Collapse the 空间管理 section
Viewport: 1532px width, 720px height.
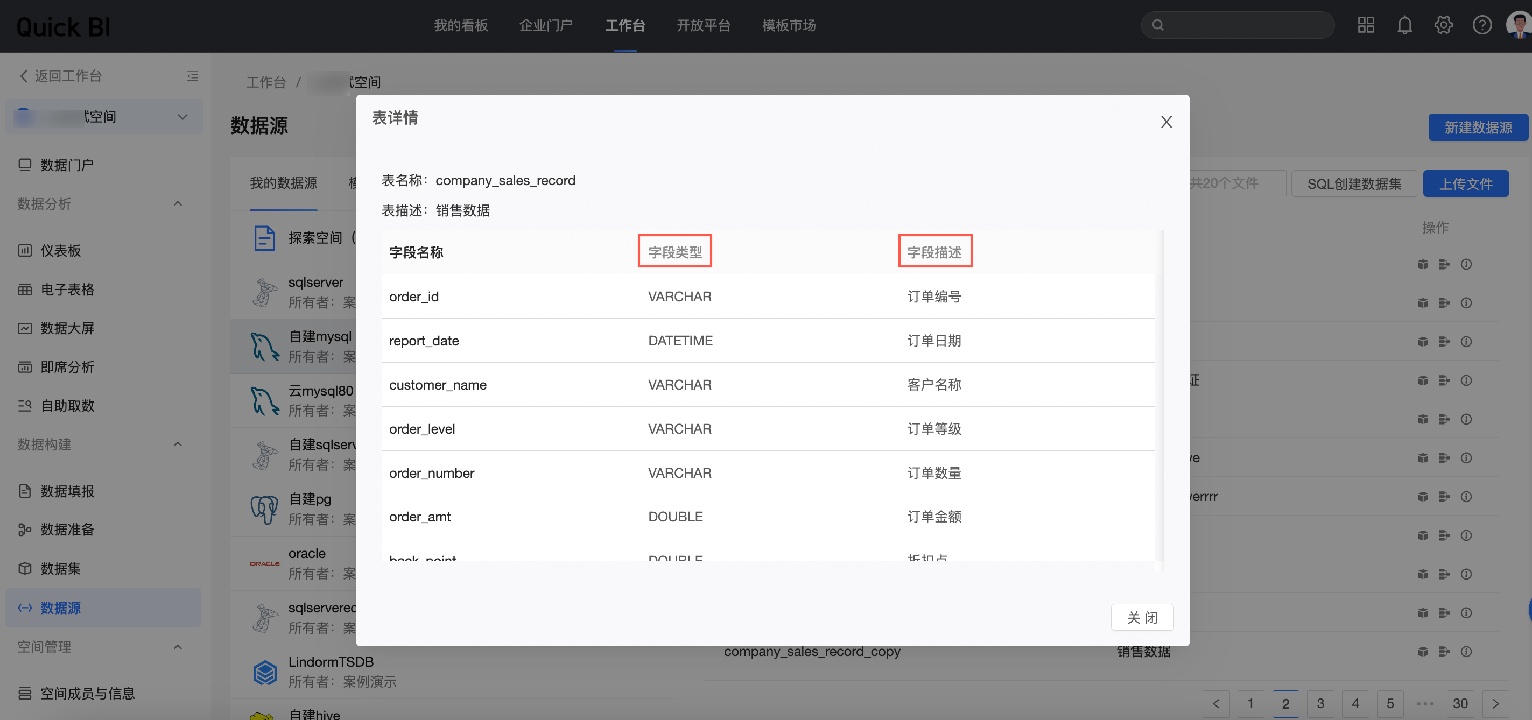point(177,647)
